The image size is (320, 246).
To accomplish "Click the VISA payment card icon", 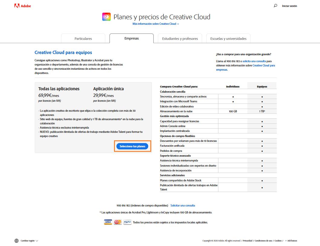I will click(108, 222).
